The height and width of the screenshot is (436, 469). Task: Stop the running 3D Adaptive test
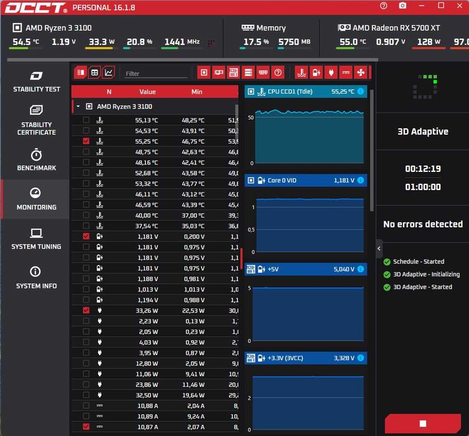tap(422, 424)
